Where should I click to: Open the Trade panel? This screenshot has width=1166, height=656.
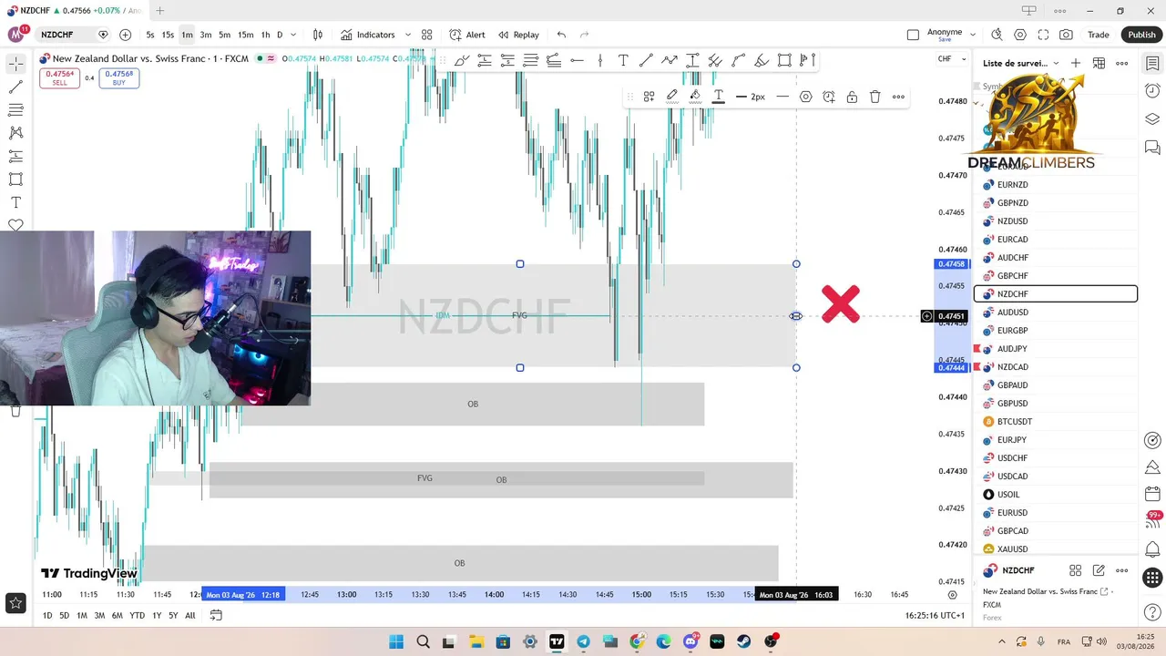click(x=1099, y=35)
